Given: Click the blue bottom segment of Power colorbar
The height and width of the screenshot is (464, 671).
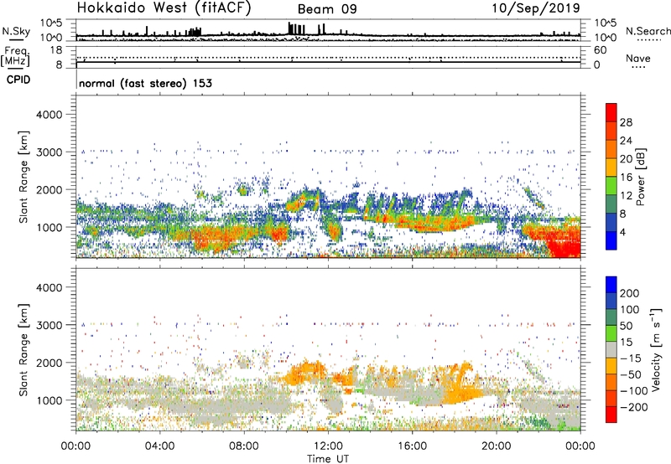Looking at the screenshot, I should tap(611, 240).
